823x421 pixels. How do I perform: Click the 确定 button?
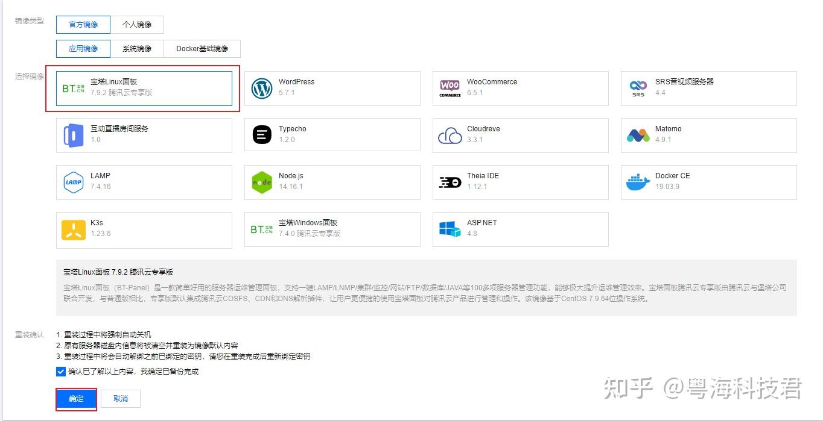[76, 399]
